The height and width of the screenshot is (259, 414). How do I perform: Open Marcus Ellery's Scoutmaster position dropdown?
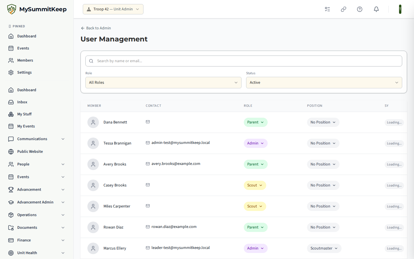coord(324,248)
